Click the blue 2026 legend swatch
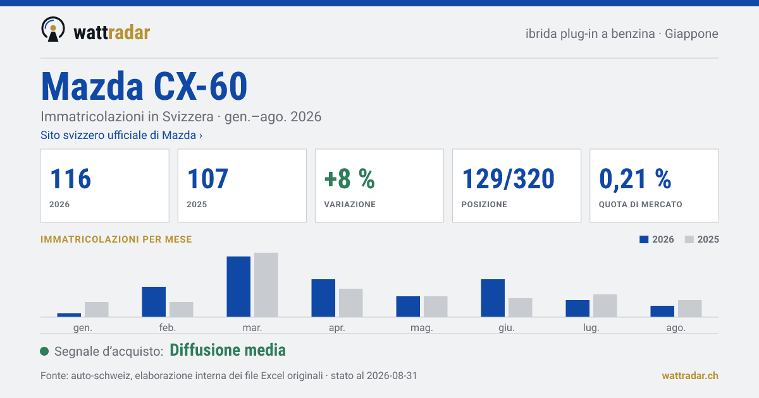 pyautogui.click(x=645, y=239)
